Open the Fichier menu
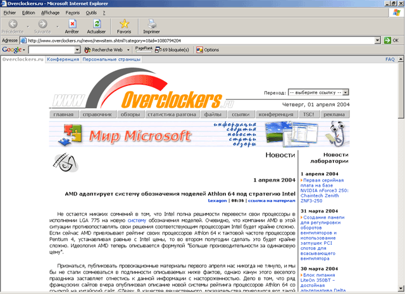Screen dimensions: 405x294 tap(9, 13)
